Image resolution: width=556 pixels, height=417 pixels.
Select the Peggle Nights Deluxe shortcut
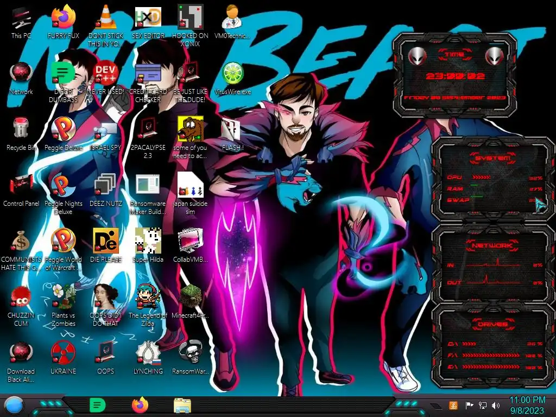coord(63,185)
